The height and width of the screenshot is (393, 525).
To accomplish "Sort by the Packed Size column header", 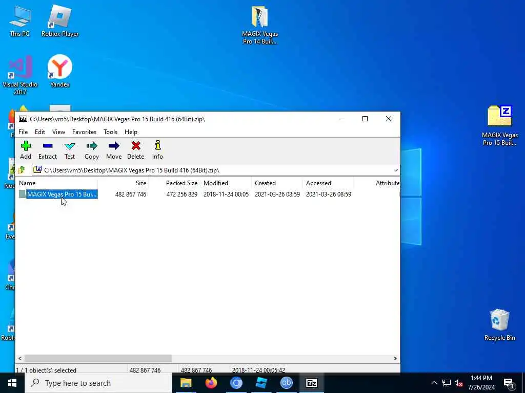I will [x=174, y=183].
